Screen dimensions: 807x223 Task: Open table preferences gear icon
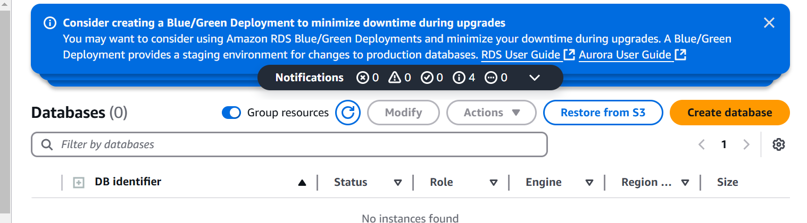pos(779,144)
